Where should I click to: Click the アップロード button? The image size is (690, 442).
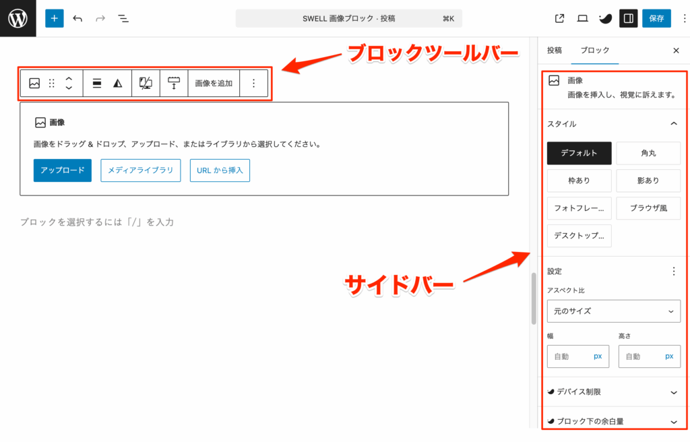(62, 170)
